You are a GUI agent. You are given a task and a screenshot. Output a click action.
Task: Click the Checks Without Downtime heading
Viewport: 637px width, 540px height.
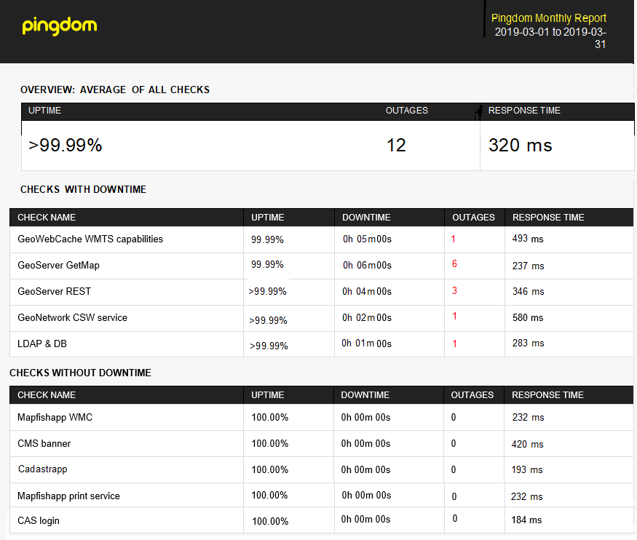[80, 373]
